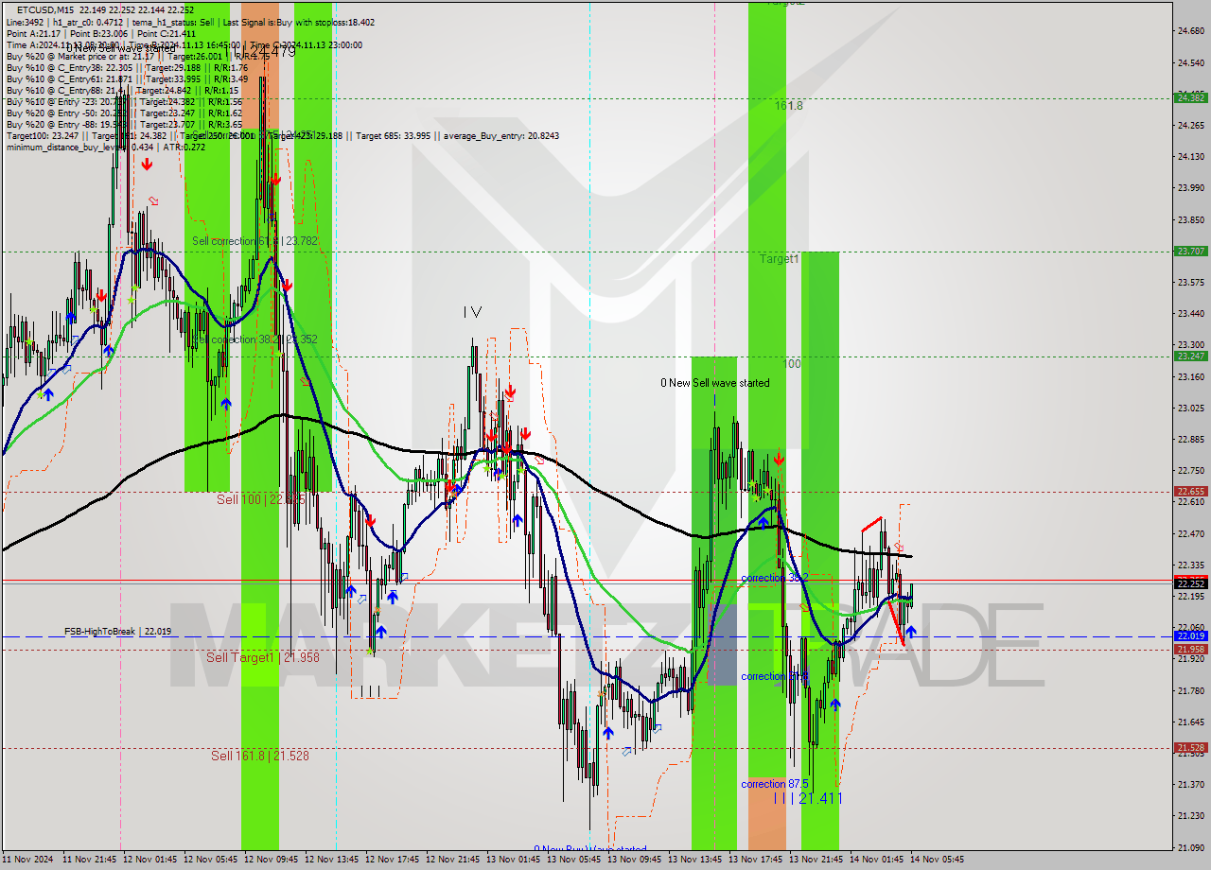Click the 'correction 87.5' label

coord(775,784)
